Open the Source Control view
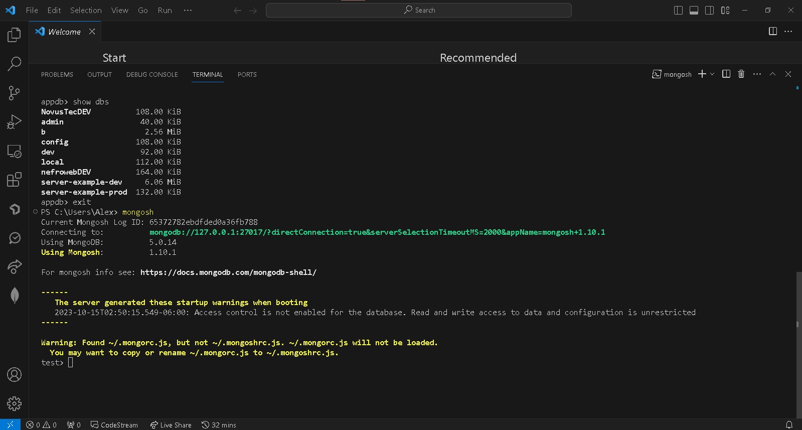This screenshot has width=802, height=430. tap(14, 93)
